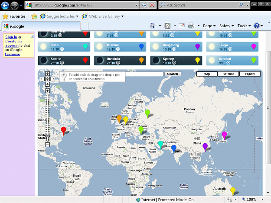The height and width of the screenshot is (203, 271).
Task: Close the sign-in chat notice box
Action: tap(32, 36)
